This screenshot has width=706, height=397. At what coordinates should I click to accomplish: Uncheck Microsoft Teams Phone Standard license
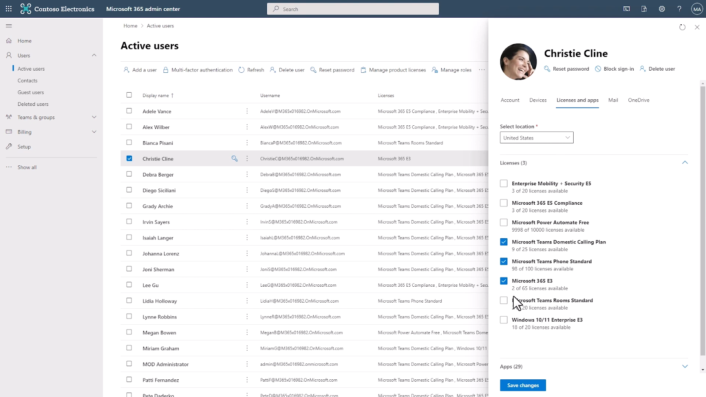click(503, 261)
